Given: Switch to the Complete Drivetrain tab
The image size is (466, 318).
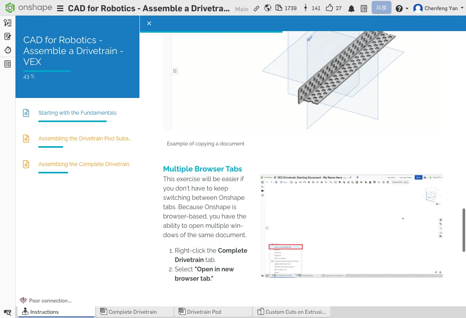Looking at the screenshot, I should point(132,312).
